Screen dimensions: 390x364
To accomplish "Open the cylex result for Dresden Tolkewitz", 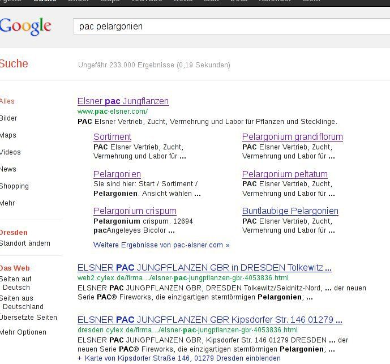I will (x=204, y=268).
